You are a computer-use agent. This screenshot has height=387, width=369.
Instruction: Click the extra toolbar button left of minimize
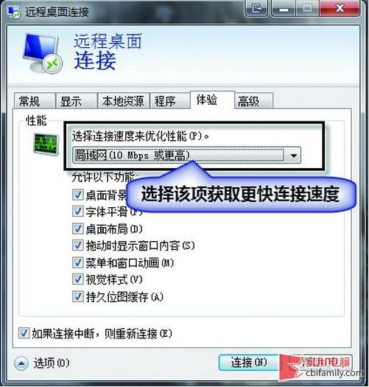point(256,9)
